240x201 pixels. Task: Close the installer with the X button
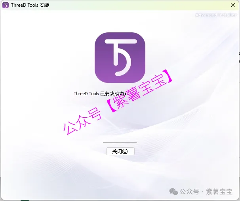(x=232, y=6)
